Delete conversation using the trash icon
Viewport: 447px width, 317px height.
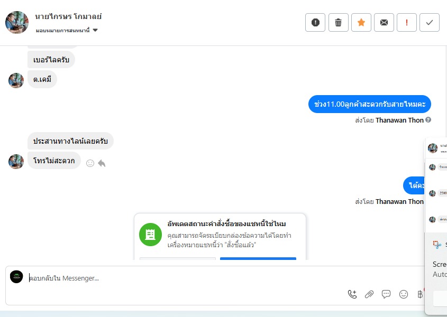coord(339,22)
